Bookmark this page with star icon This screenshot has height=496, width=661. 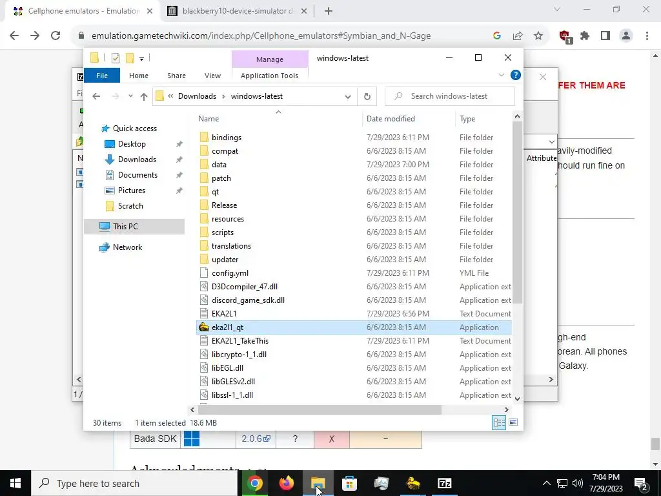click(538, 36)
